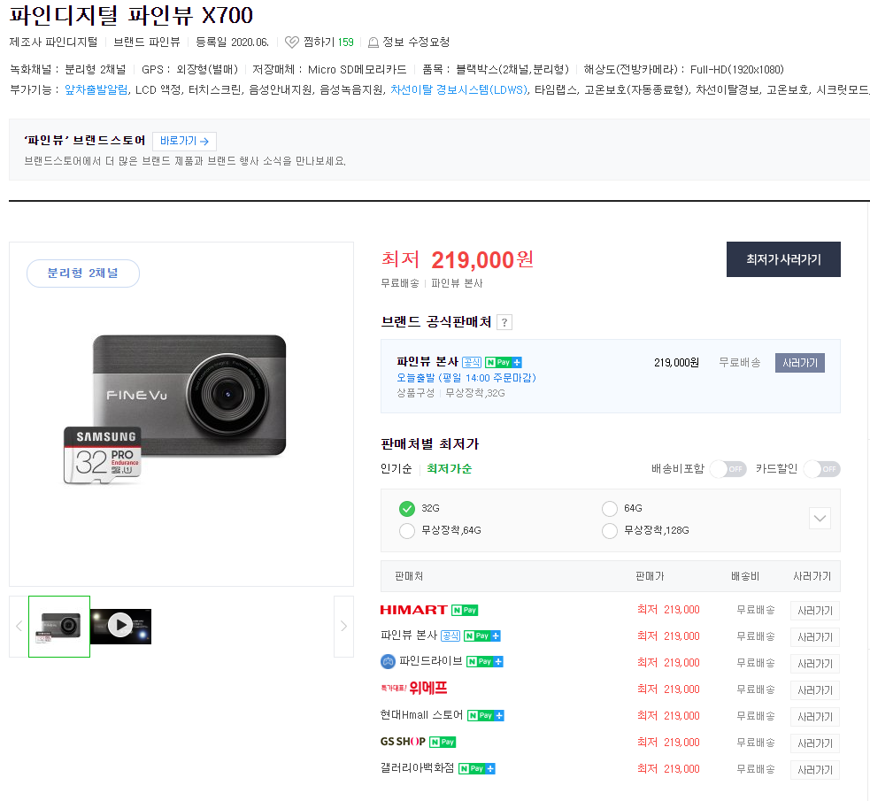
Task: Click the 정보 수정요청 link
Action: click(416, 42)
